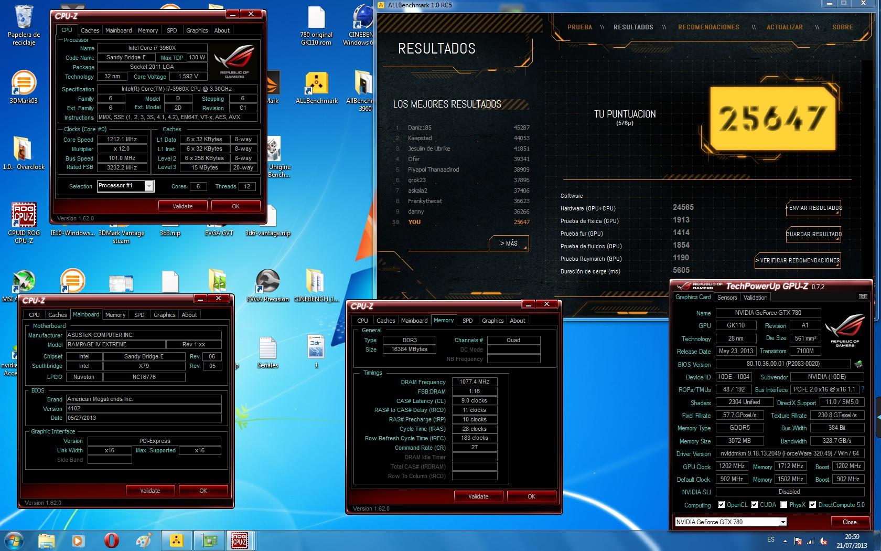
Task: Toggle the DirectCompute 5.0 checkbox
Action: [x=812, y=504]
